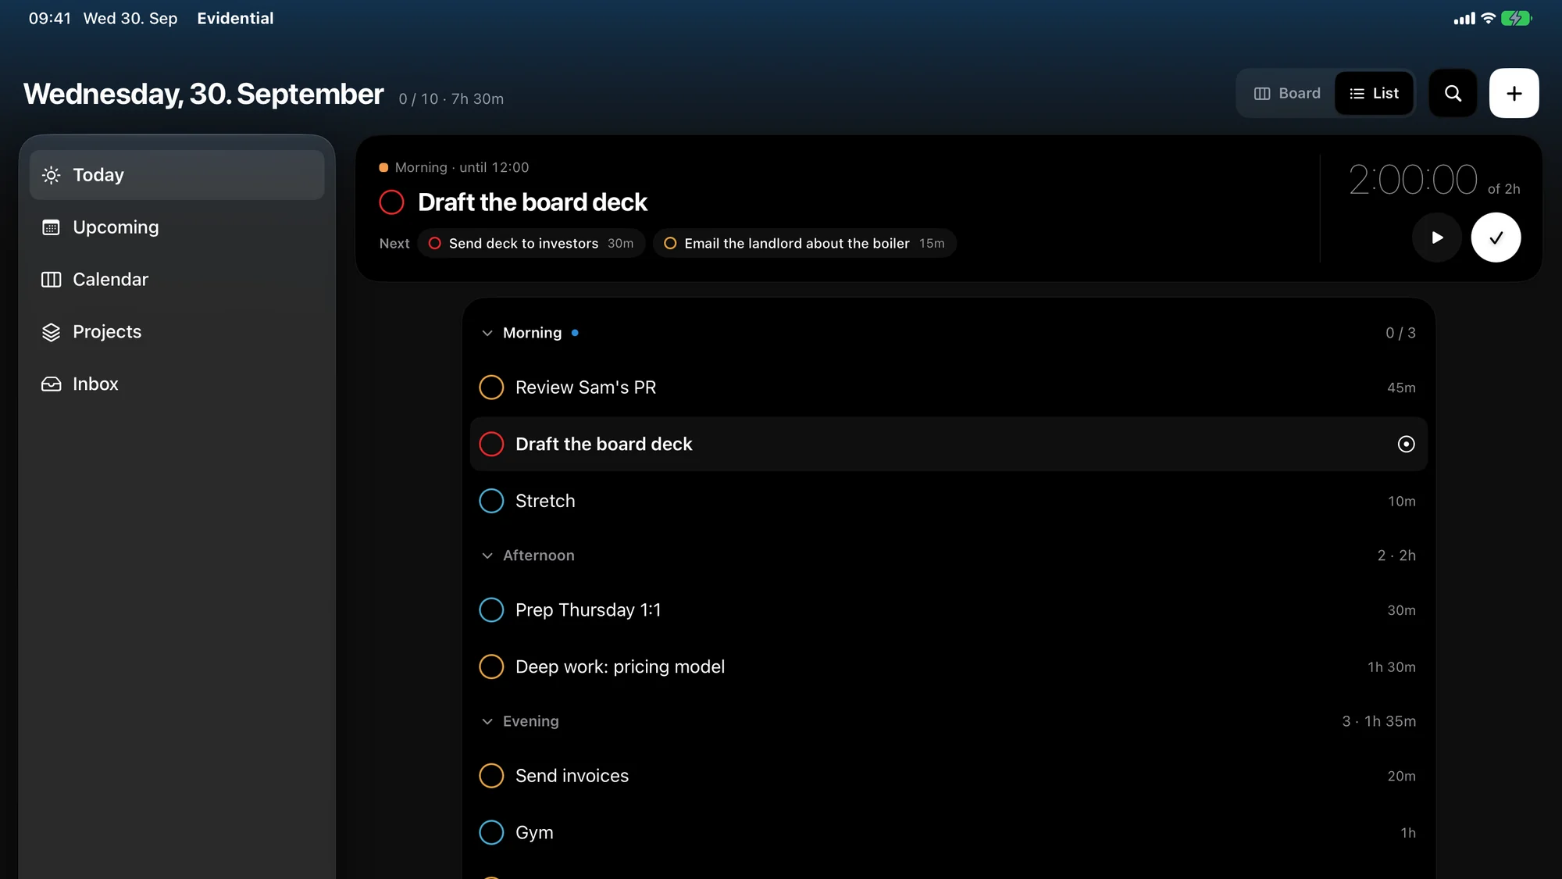
Task: Click the 2:00:00 timer display
Action: (1413, 180)
